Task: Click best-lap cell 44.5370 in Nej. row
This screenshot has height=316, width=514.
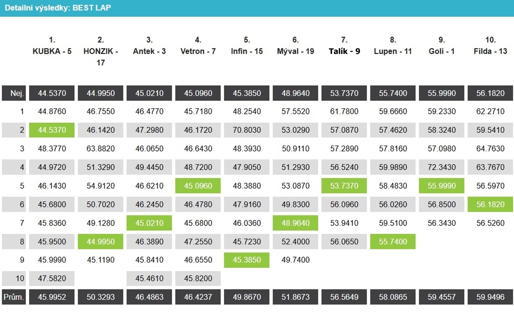Action: (52, 93)
